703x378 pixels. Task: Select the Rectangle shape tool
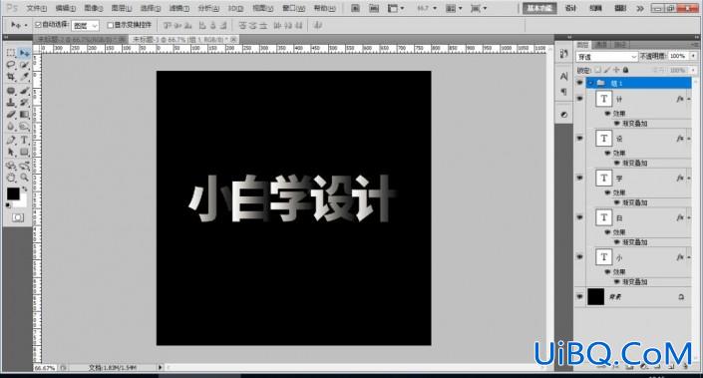click(x=24, y=153)
